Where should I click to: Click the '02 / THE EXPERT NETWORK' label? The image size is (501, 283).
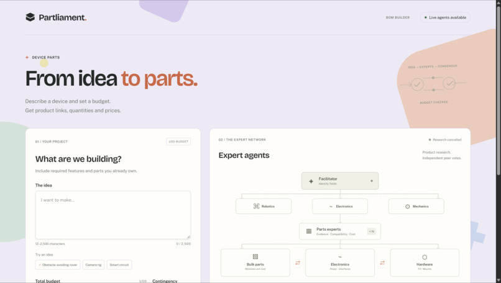click(x=242, y=140)
